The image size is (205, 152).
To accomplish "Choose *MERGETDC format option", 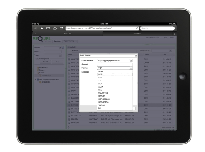I will [x=115, y=102].
